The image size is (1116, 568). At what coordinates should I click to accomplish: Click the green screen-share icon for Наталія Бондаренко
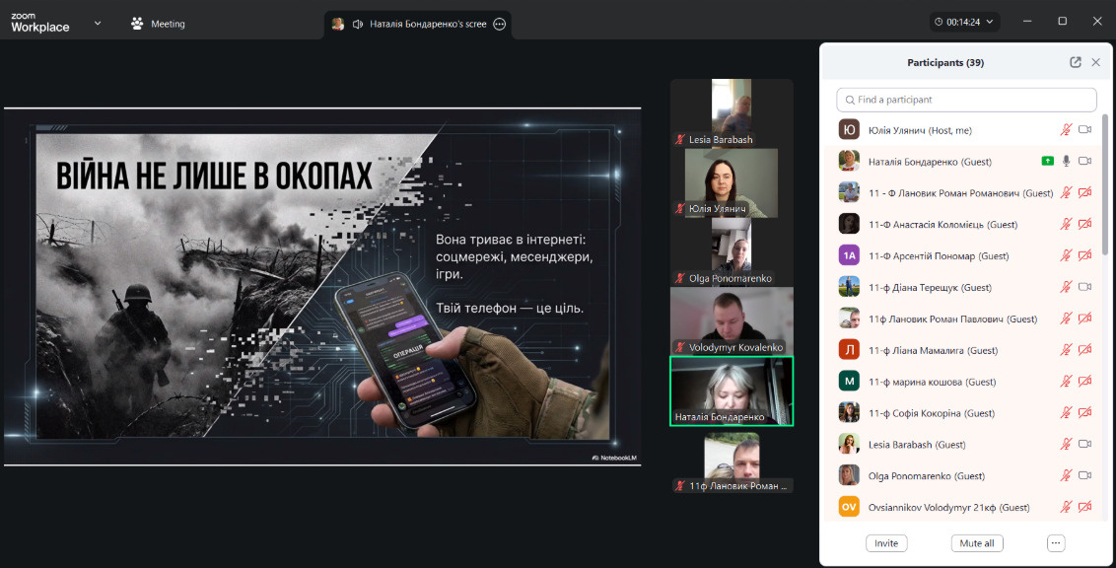(1047, 161)
